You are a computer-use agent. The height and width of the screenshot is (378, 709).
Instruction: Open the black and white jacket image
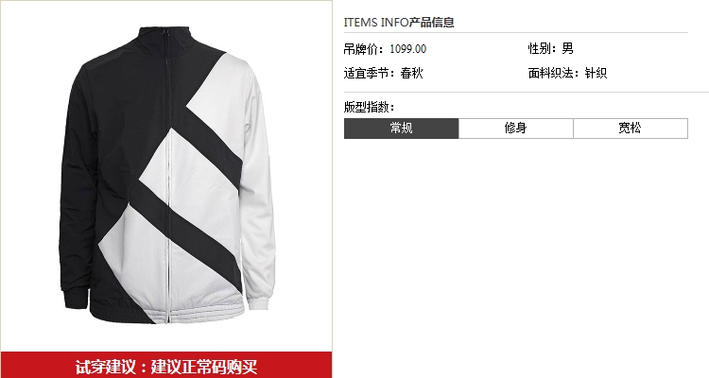(167, 176)
